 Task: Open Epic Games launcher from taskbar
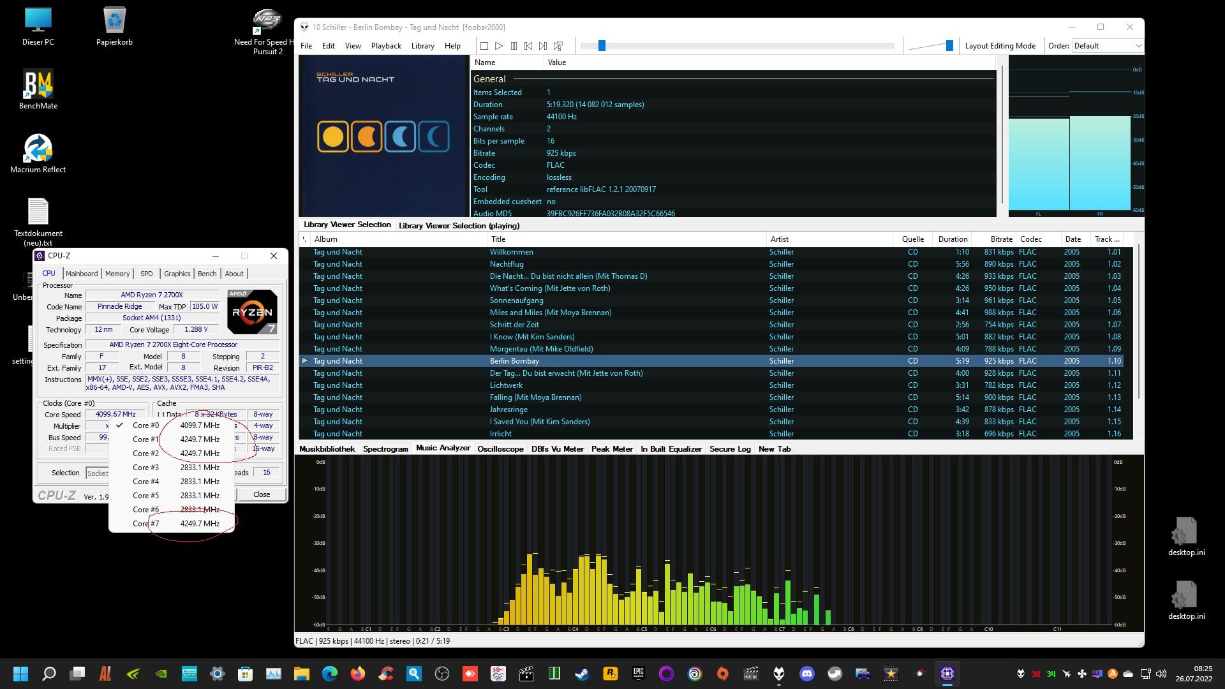[638, 674]
